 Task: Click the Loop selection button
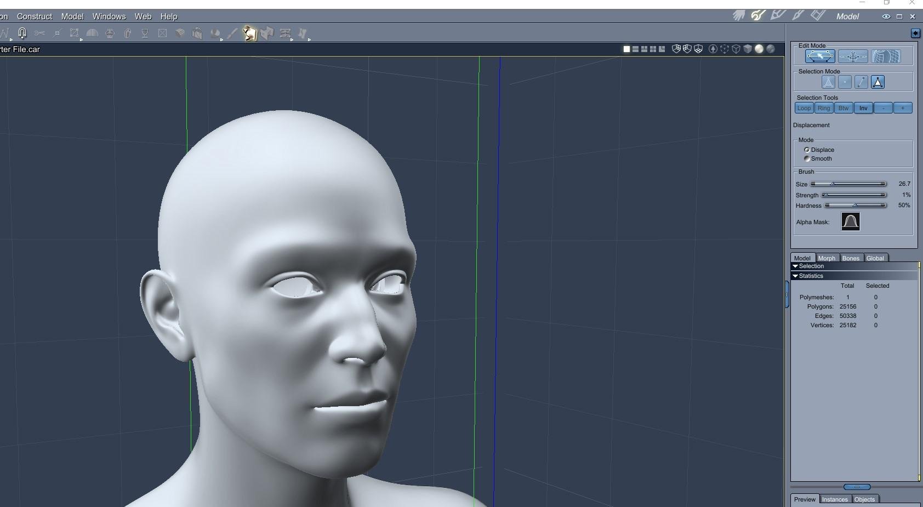pos(804,108)
